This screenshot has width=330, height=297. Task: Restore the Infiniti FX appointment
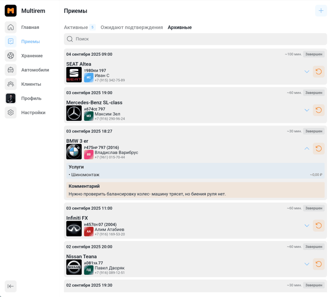(318, 226)
